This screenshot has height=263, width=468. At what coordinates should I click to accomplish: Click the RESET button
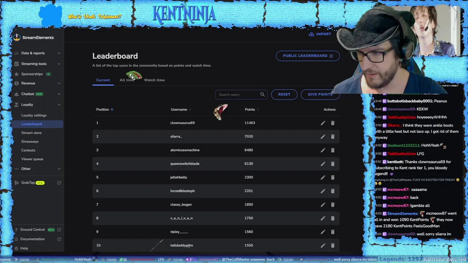pos(284,95)
